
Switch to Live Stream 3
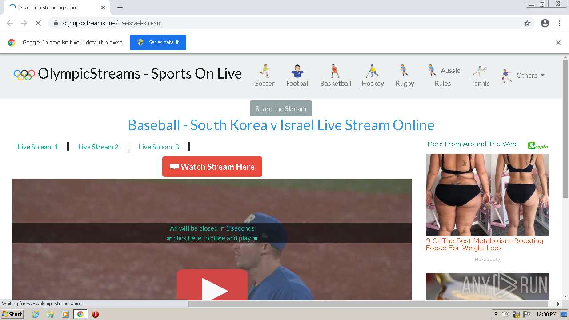coord(159,147)
